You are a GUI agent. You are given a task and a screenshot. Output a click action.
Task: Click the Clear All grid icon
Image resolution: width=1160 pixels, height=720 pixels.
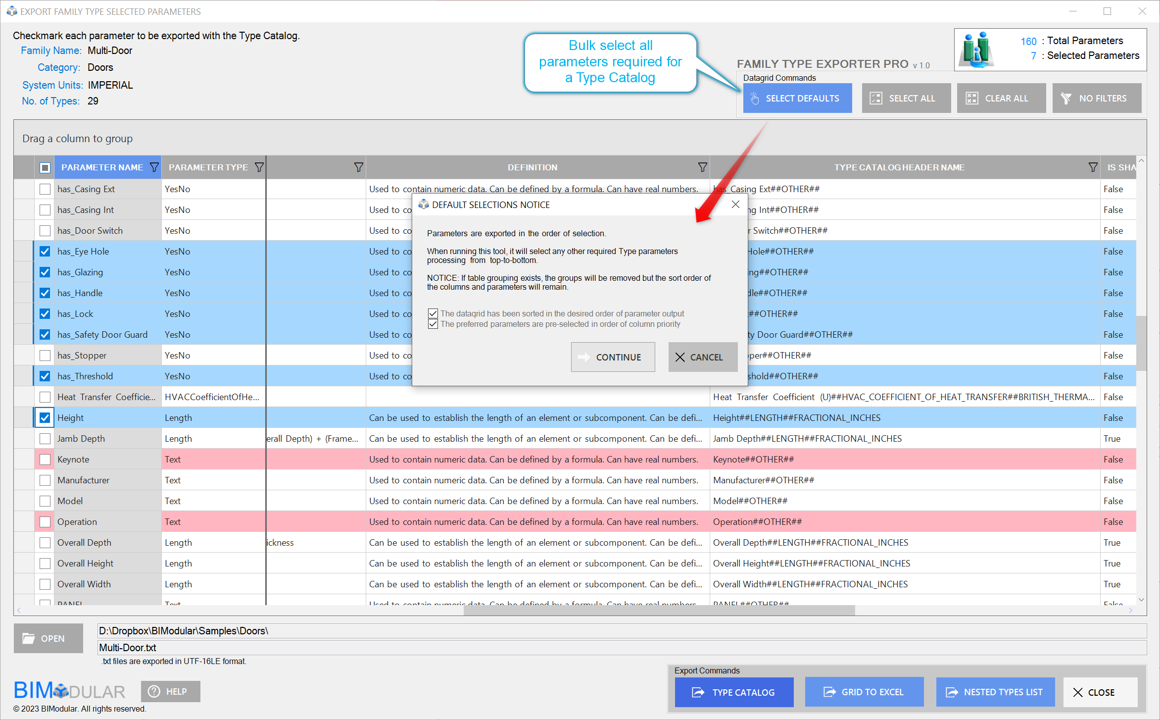pyautogui.click(x=971, y=99)
